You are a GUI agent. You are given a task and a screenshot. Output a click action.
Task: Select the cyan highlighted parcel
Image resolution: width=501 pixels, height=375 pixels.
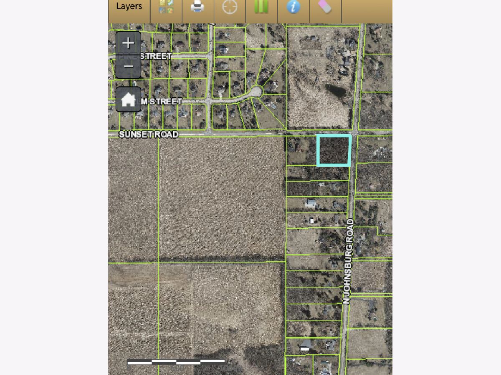tap(334, 150)
